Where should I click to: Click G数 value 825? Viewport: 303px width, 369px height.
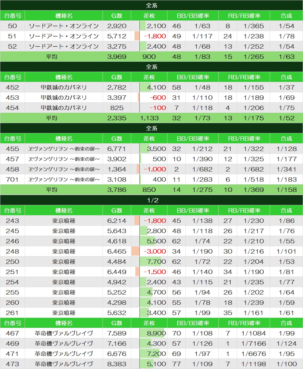click(x=117, y=108)
